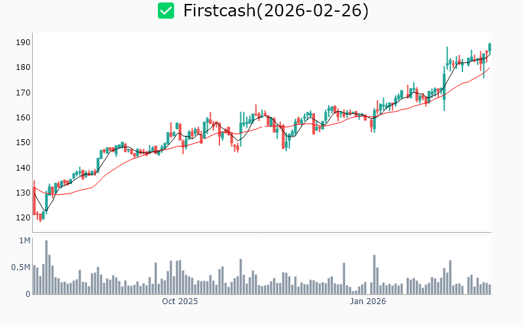Viewport: 524px width, 327px height.
Task: Click the 190 price axis label
Action: pos(24,43)
